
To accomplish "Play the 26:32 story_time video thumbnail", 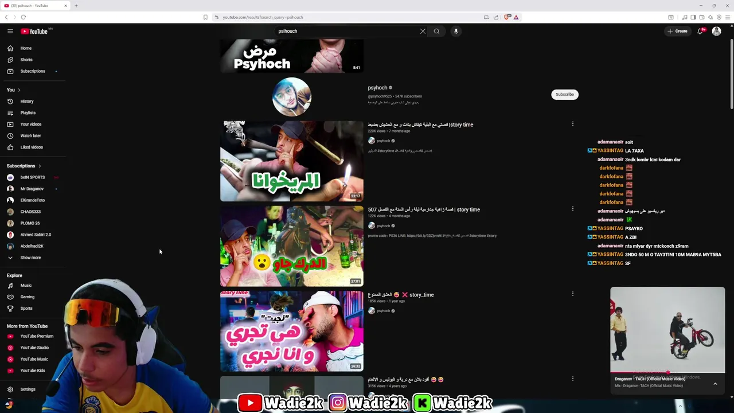I will [291, 331].
